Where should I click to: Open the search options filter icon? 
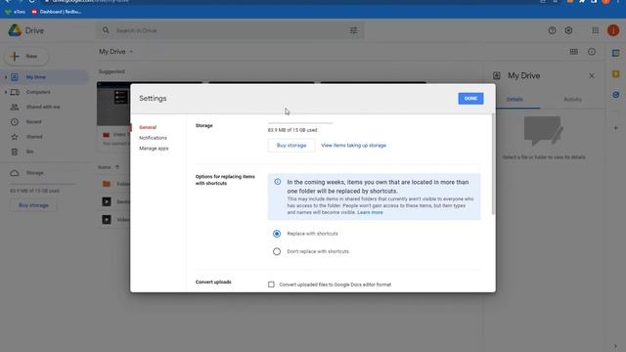click(354, 30)
